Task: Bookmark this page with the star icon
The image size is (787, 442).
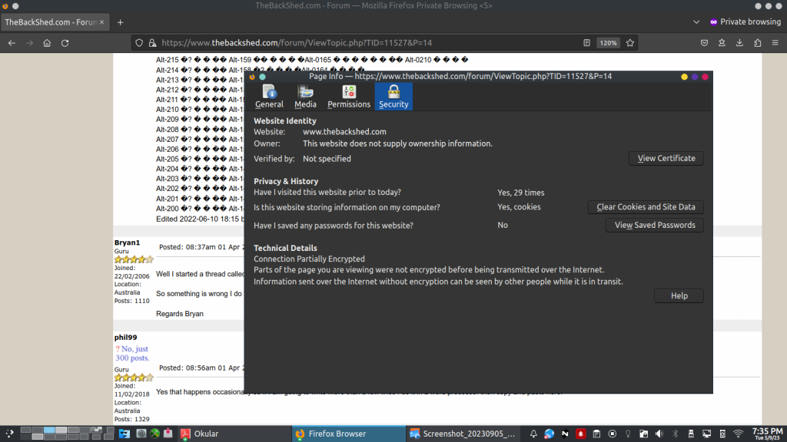Action: (x=630, y=43)
